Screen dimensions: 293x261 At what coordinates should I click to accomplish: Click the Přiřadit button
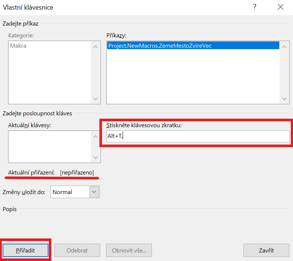25,250
